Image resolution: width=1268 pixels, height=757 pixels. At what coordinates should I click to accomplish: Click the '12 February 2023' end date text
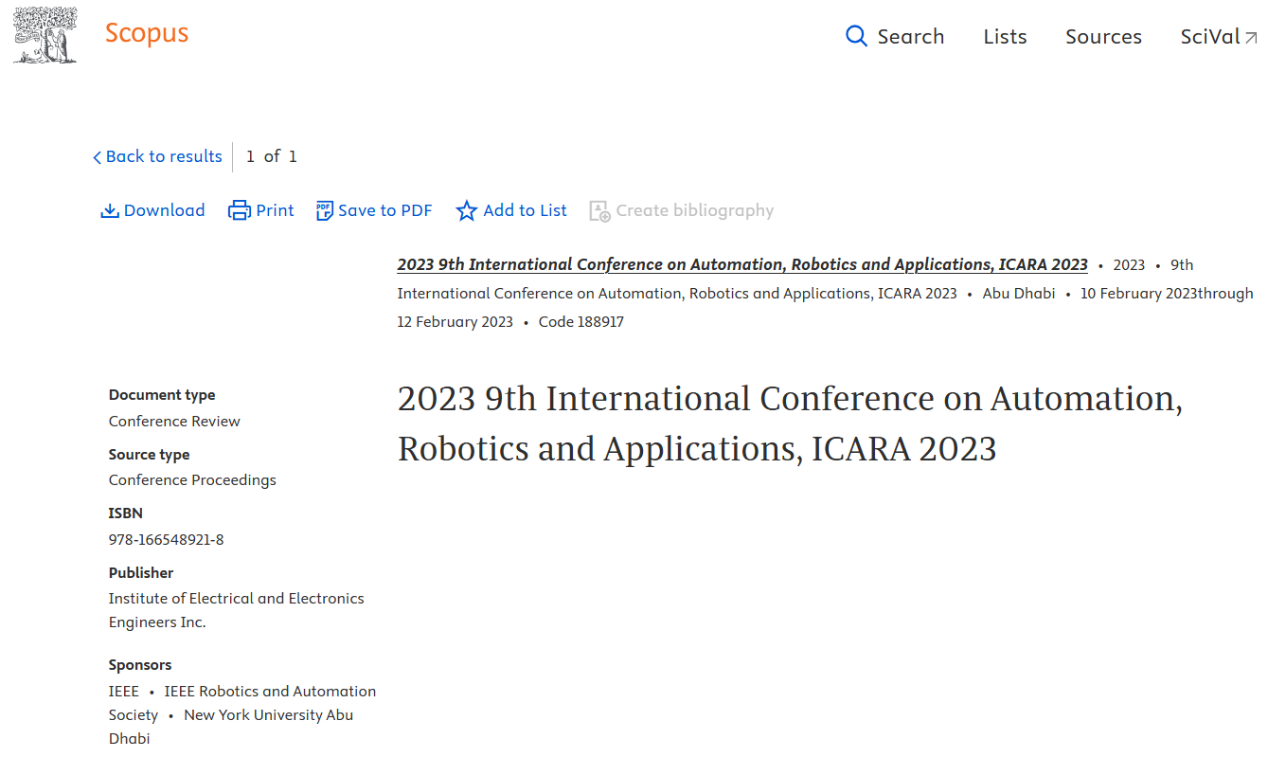[x=455, y=321]
